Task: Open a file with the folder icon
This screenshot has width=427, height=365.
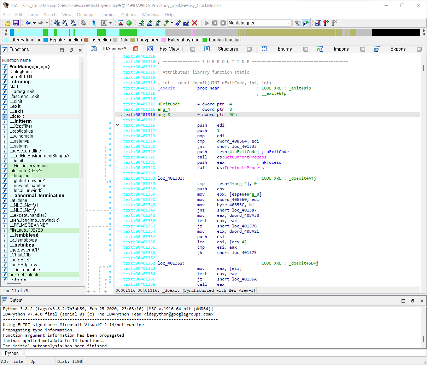Action: (7, 23)
